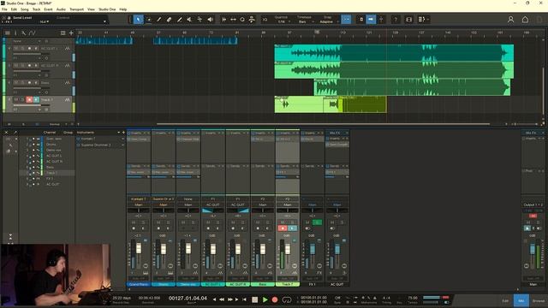The height and width of the screenshot is (308, 548).
Task: Click the IQ quantize icon
Action: click(265, 20)
